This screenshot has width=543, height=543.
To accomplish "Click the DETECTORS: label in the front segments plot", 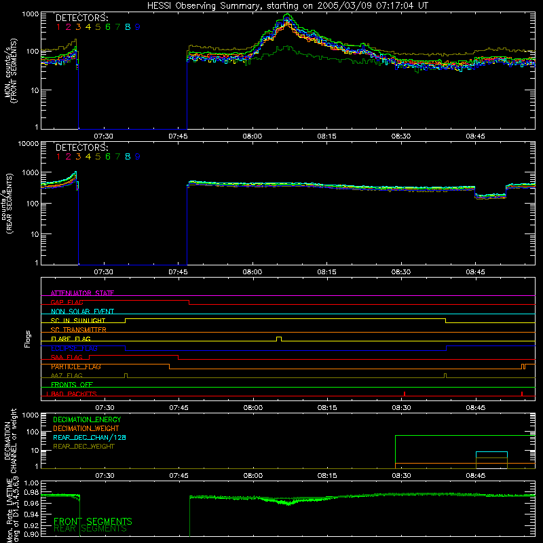I will 81,18.
